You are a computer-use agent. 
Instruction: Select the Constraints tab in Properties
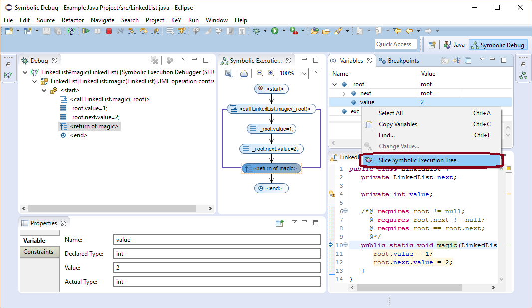tap(39, 252)
